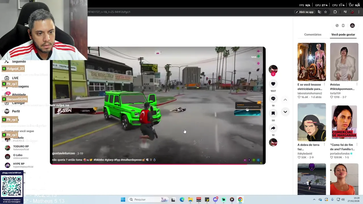Open the Google Translate page icon
The height and width of the screenshot is (204, 363).
pos(320,12)
